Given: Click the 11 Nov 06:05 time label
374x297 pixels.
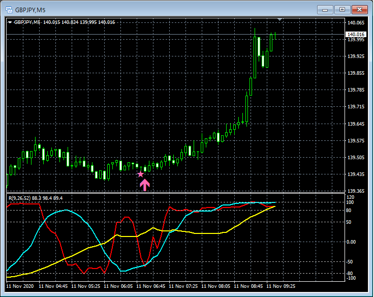Looking at the screenshot, I should (x=118, y=286).
